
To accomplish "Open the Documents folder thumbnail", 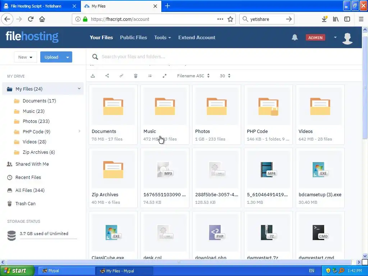I will pos(113,106).
